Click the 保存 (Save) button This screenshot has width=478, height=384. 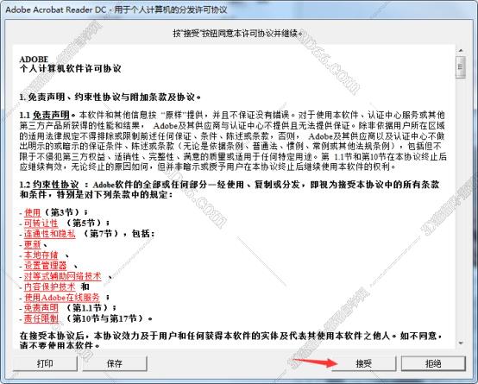tap(115, 363)
